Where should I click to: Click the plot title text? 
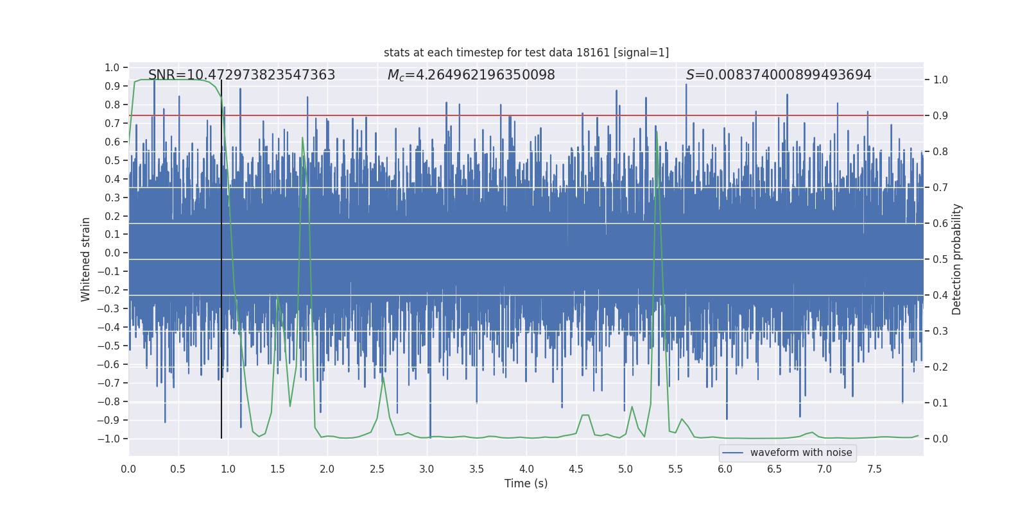526,53
